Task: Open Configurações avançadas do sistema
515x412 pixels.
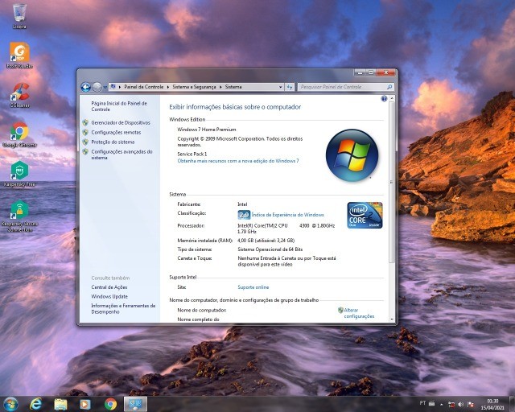Action: tap(122, 154)
